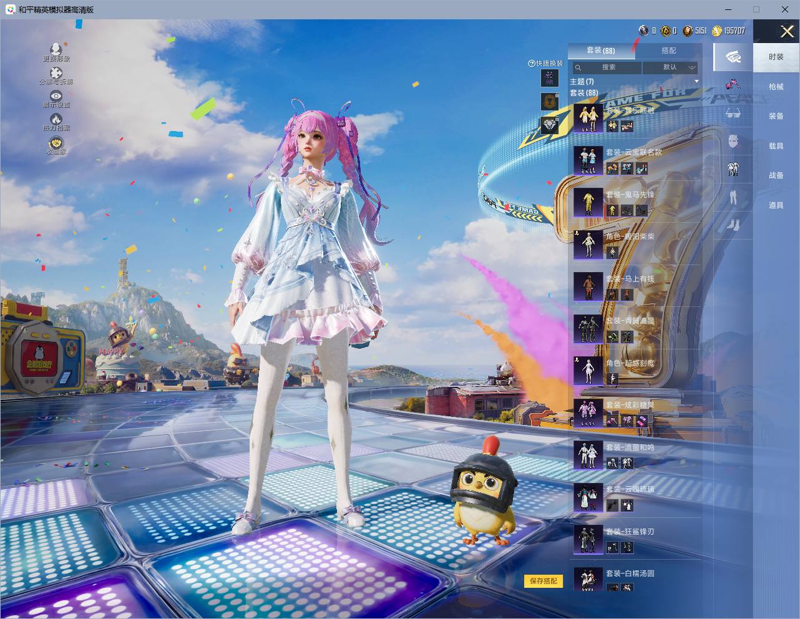Image resolution: width=800 pixels, height=619 pixels.
Task: Click the 套装-鬼马先锋 title text
Action: pyautogui.click(x=630, y=195)
